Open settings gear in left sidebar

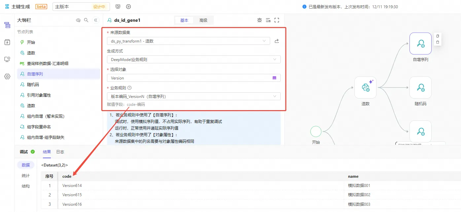pyautogui.click(x=7, y=76)
